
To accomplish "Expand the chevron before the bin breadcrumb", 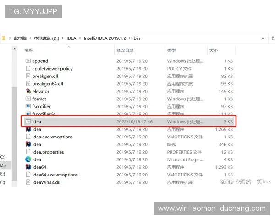I will (130, 38).
